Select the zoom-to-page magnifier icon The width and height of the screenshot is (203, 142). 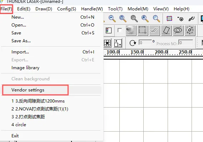123,19
